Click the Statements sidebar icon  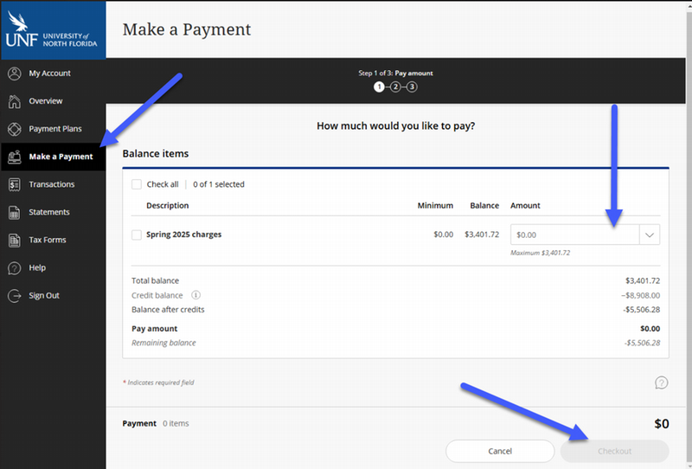(x=14, y=212)
